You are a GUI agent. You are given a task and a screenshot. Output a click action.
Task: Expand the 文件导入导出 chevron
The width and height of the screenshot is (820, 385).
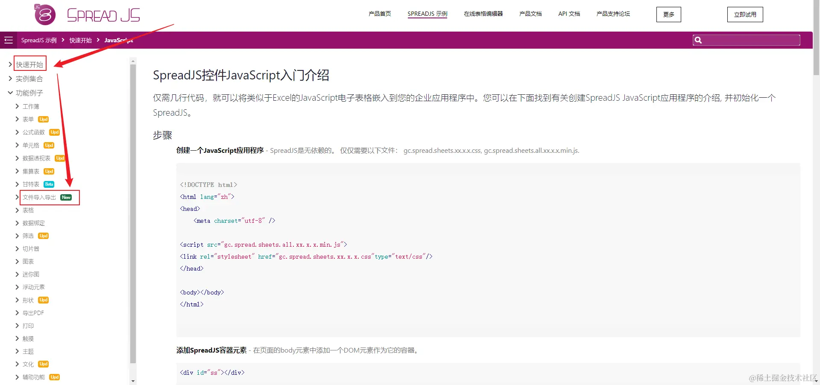(17, 197)
